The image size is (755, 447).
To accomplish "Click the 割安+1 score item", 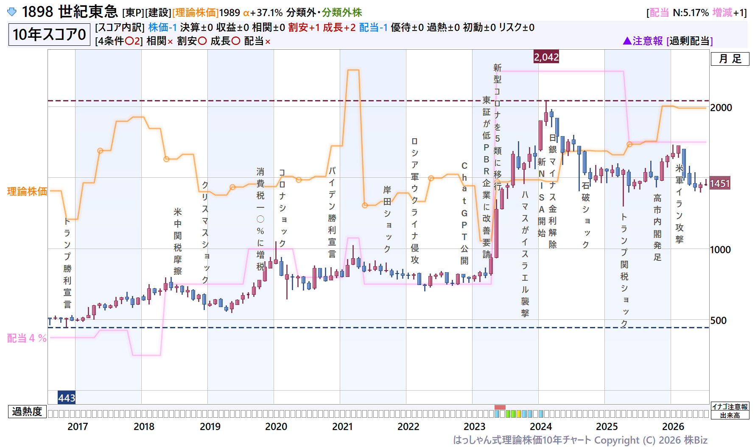I will coord(304,28).
